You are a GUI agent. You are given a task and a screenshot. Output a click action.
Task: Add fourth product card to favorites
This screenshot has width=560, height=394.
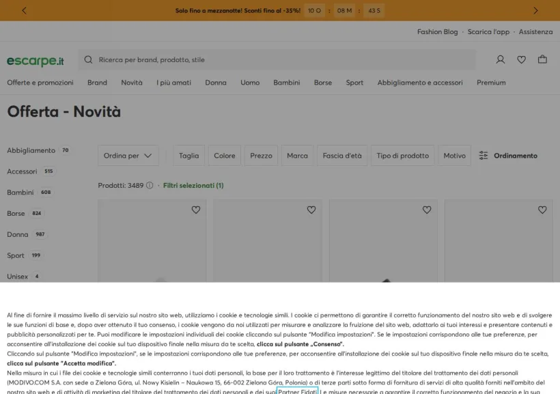(542, 210)
